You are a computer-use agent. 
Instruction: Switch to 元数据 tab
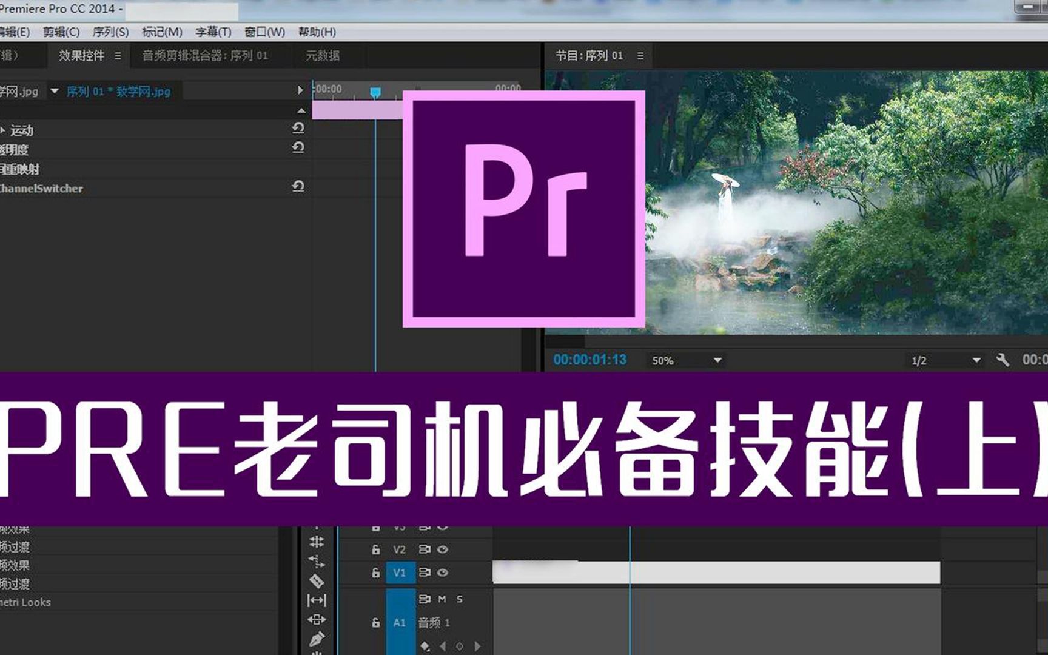coord(323,56)
